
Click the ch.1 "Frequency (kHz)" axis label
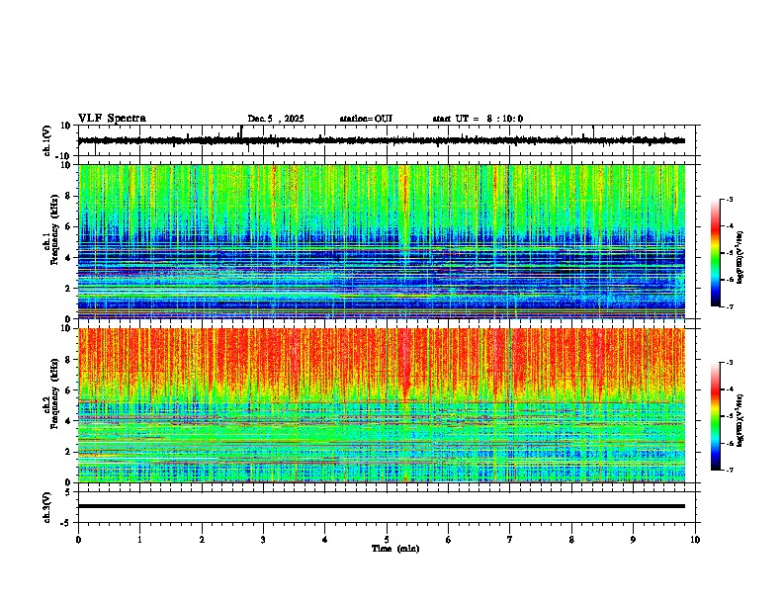tap(54, 227)
